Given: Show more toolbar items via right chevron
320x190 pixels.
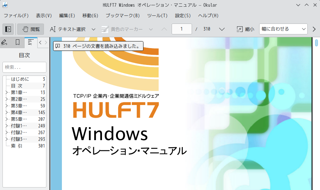Looking at the screenshot, I should click(314, 29).
